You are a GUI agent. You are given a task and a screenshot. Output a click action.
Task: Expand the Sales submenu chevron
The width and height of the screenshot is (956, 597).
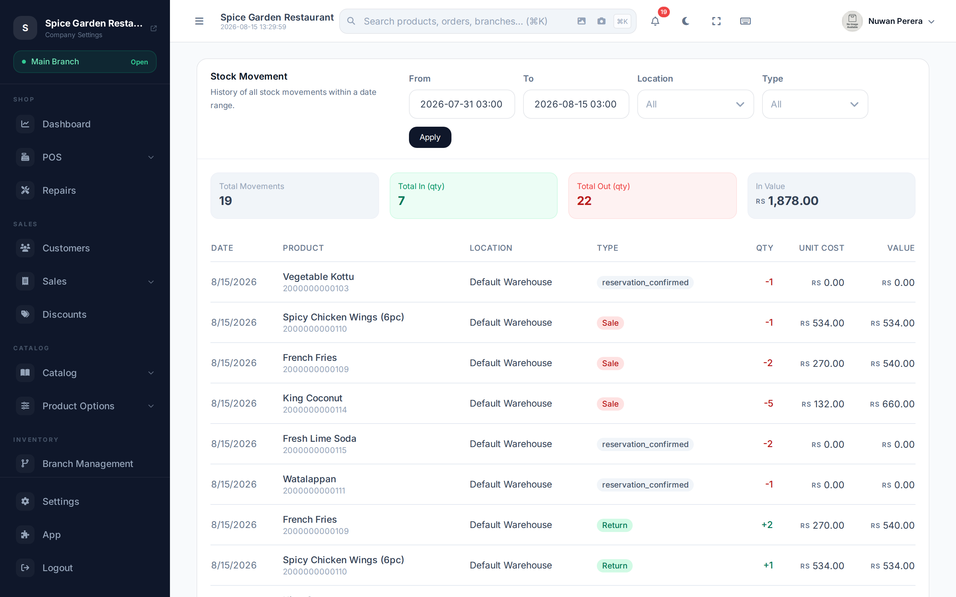(151, 282)
